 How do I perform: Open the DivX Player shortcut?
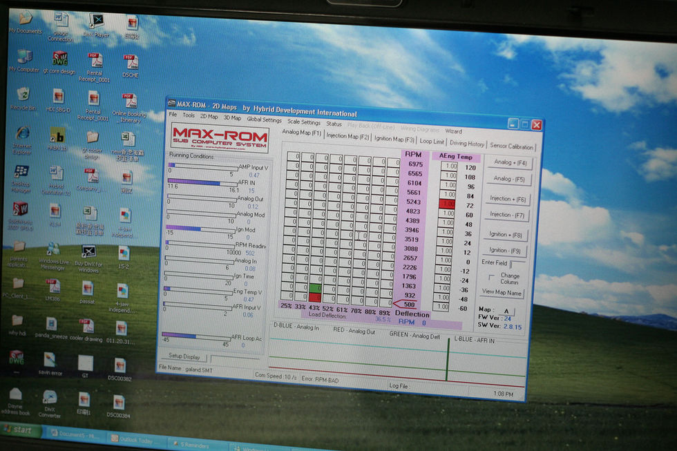tap(96, 26)
